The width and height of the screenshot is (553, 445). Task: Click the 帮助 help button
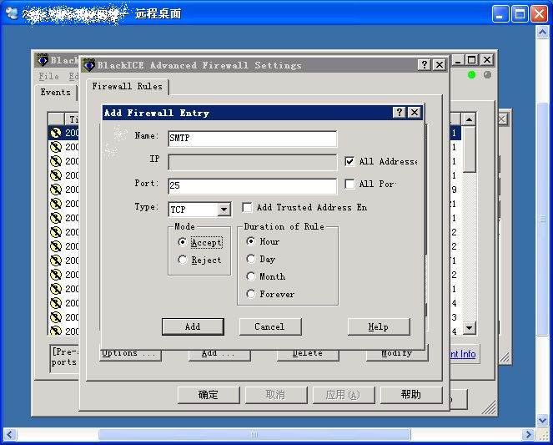[x=411, y=395]
